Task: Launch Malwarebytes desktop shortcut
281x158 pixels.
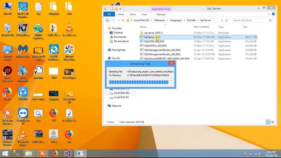Action: (23, 51)
